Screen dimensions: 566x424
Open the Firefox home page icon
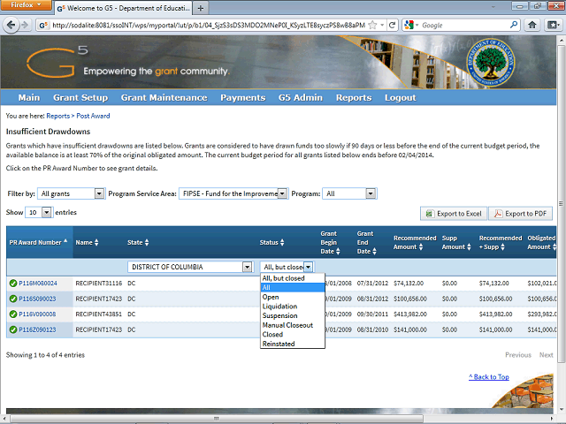point(532,25)
